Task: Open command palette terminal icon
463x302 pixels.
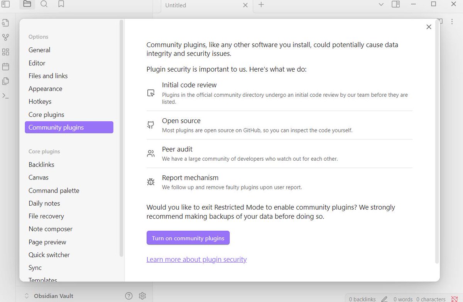Action: pos(5,96)
